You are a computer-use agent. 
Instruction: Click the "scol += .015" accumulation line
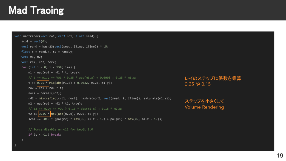click(x=95, y=119)
